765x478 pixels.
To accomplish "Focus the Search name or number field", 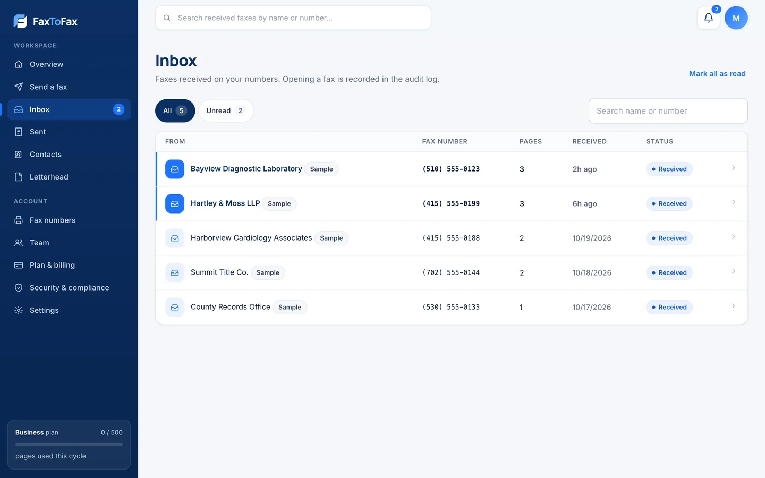I will (x=668, y=111).
